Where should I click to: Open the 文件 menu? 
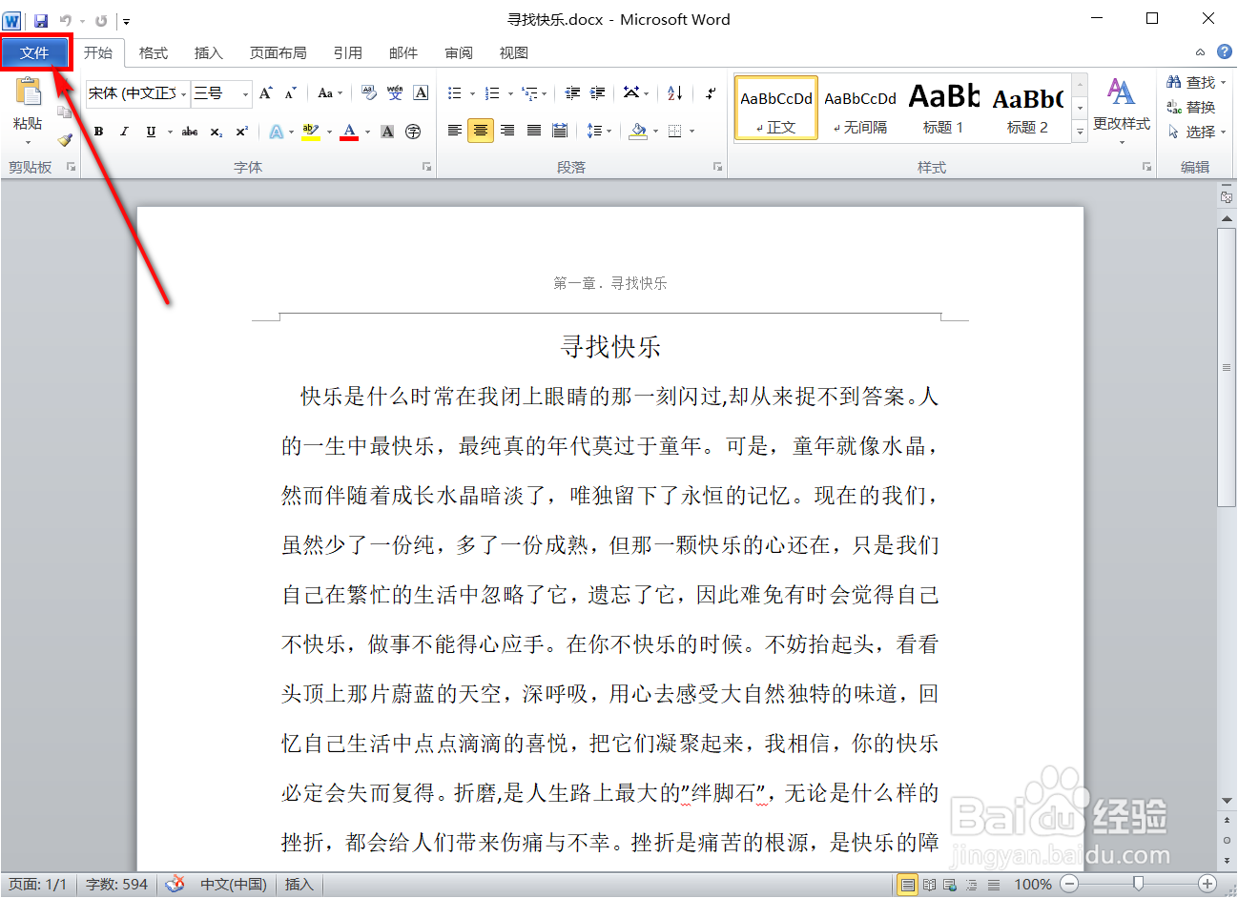click(34, 52)
